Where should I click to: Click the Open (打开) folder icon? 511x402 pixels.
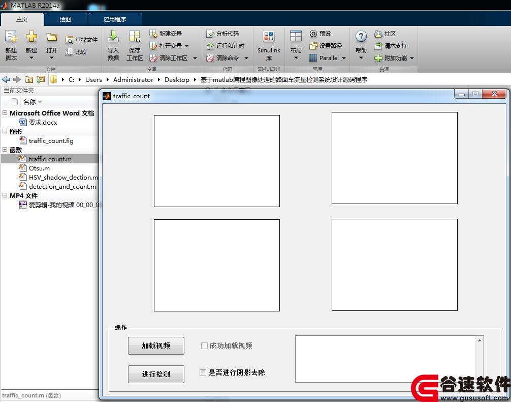pyautogui.click(x=51, y=37)
